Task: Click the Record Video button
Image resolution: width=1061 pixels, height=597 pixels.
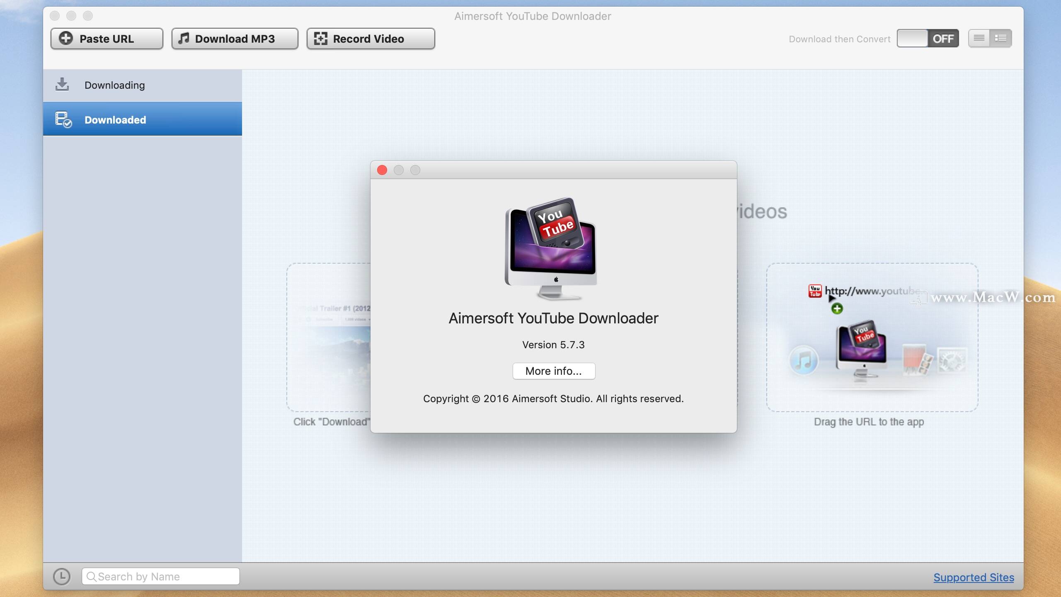Action: (x=371, y=39)
